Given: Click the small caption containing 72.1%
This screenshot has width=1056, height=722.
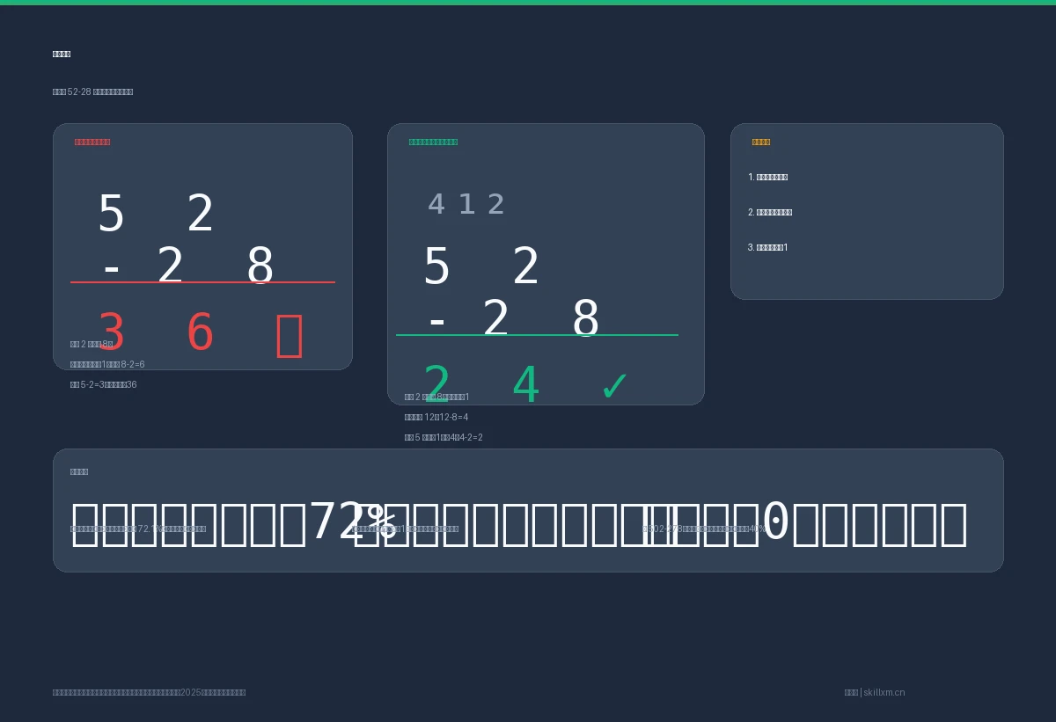Looking at the screenshot, I should tap(138, 529).
